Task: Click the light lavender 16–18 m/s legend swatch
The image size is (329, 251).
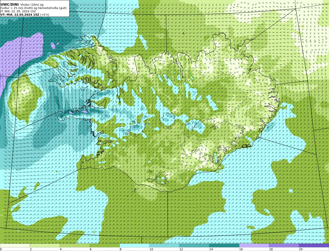Action: point(254,245)
